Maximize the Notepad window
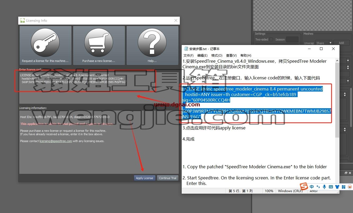The image size is (353, 213). [x=321, y=49]
